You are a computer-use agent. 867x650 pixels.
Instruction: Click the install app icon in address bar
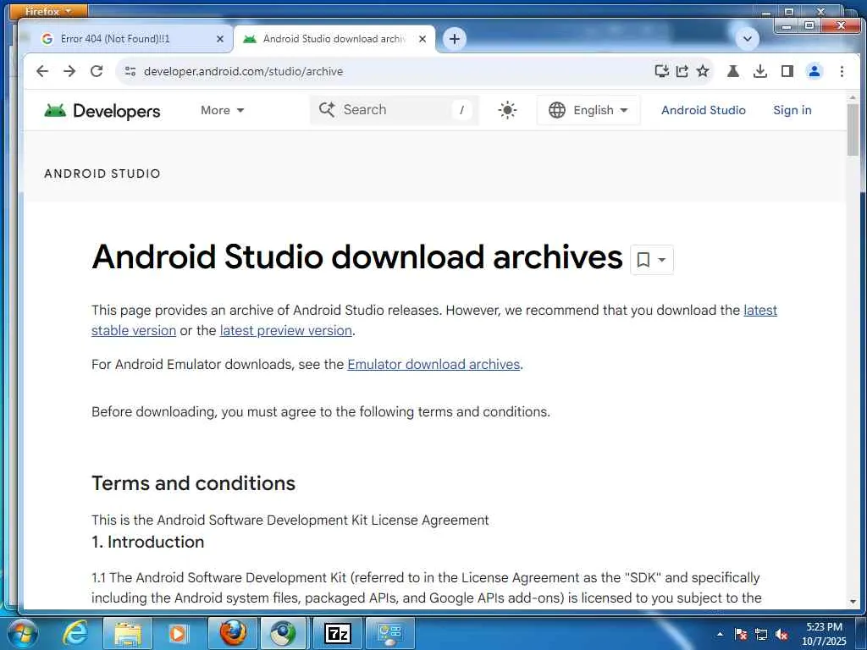pos(662,71)
